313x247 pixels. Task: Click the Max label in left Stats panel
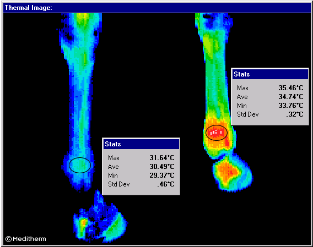click(x=114, y=158)
